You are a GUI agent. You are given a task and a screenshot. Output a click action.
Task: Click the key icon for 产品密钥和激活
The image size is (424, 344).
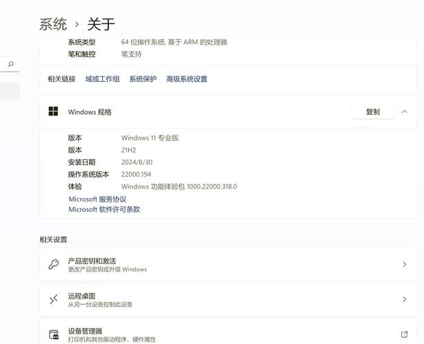click(x=54, y=264)
